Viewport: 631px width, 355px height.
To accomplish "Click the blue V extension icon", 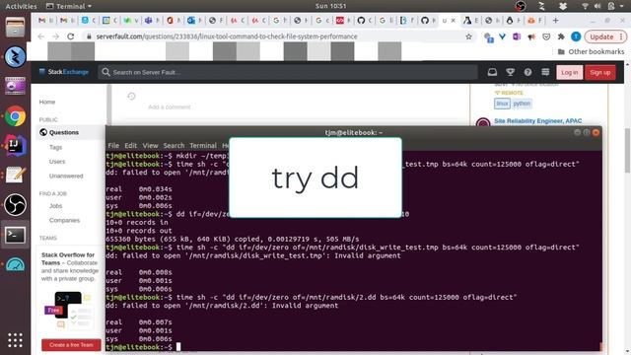I will 502,36.
